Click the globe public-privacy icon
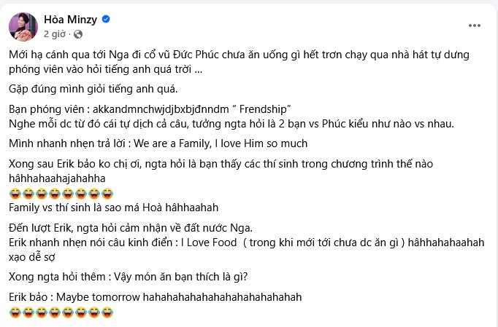 coord(78,34)
